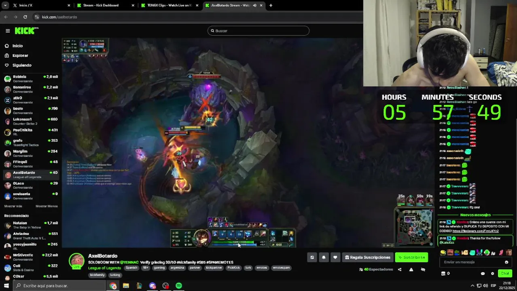Viewport: 517px width, 291px height.
Task: Focus the Buscar search field
Action: (x=258, y=31)
